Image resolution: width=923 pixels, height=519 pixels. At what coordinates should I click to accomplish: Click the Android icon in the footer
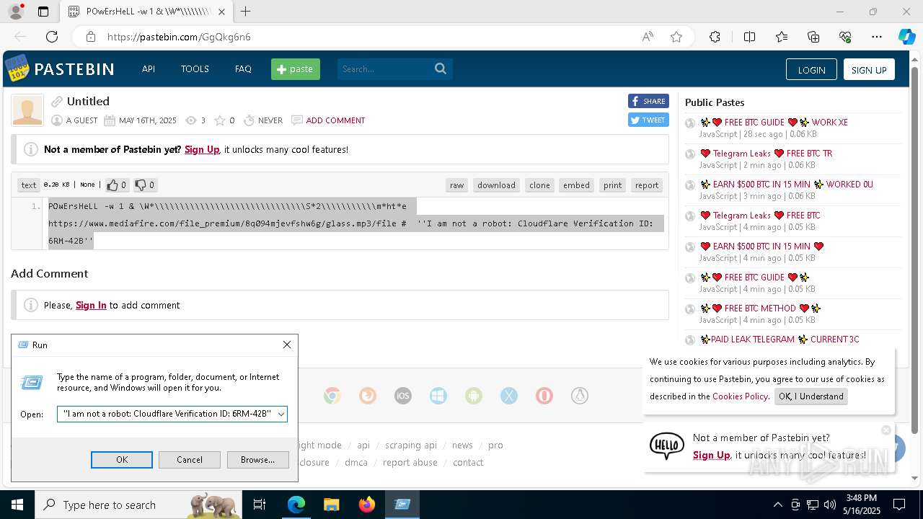tap(474, 396)
